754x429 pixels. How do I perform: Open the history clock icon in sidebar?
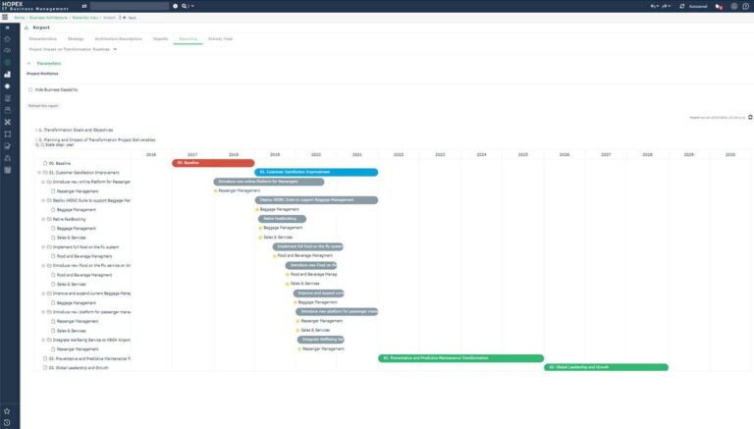(x=7, y=422)
